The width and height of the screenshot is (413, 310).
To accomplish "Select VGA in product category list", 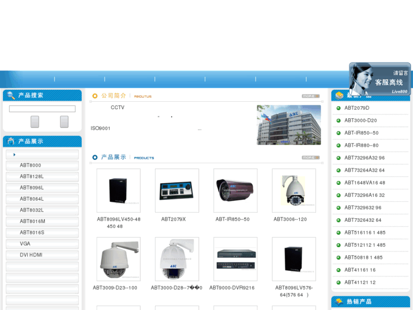I will pos(42,244).
